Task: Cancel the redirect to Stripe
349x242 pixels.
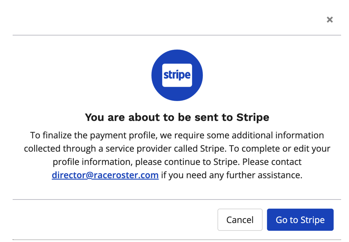Action: [240, 220]
